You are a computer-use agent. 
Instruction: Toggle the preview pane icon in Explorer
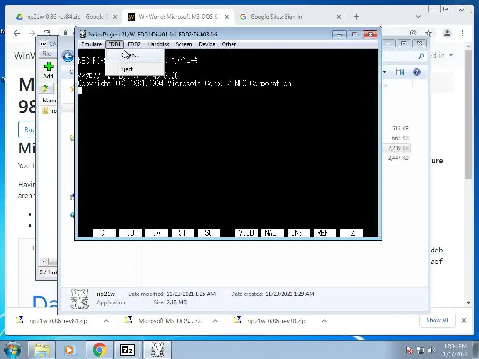(400, 72)
